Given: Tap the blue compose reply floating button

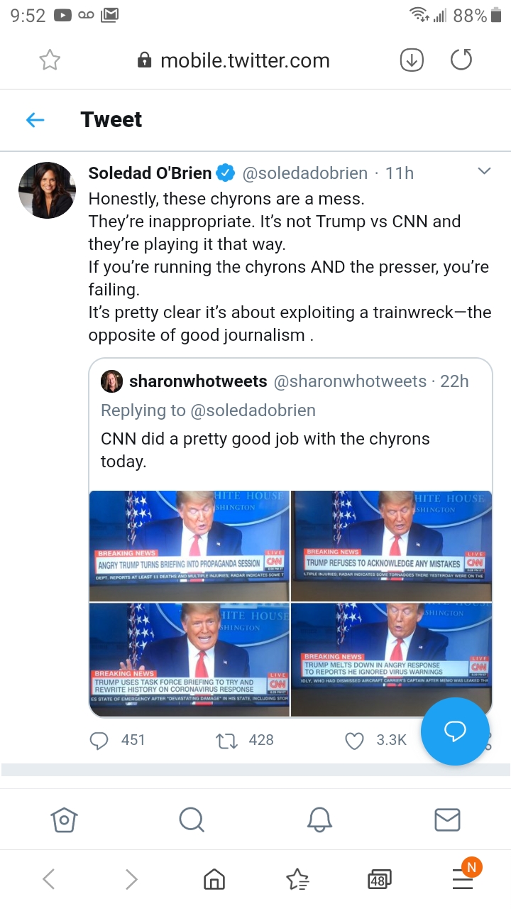Looking at the screenshot, I should (455, 731).
